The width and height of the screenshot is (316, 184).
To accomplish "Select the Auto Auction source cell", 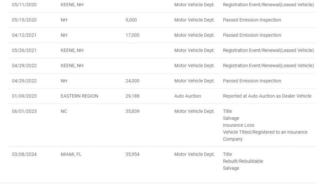I will click(x=188, y=96).
